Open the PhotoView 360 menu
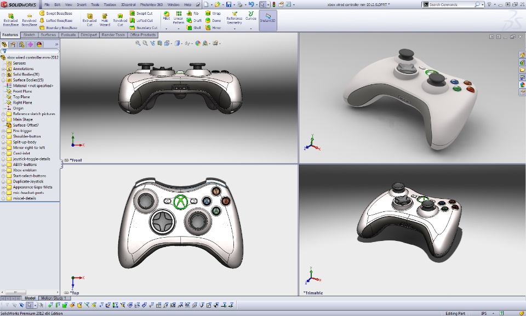Image resolution: width=526 pixels, height=316 pixels. 151,5
